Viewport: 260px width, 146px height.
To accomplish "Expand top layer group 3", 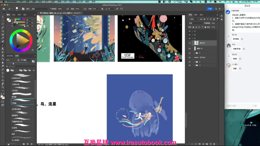I will [193, 31].
